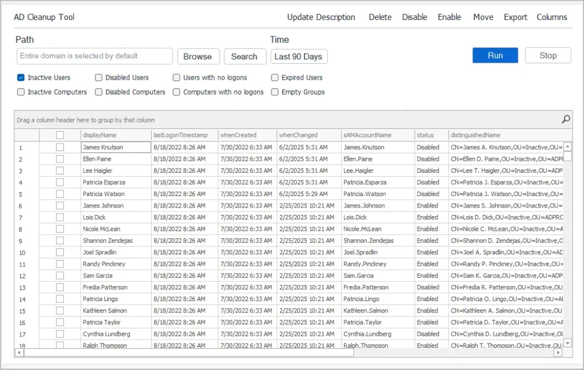
Task: Click the Shannon.Zendejas account name cell
Action: pos(378,241)
